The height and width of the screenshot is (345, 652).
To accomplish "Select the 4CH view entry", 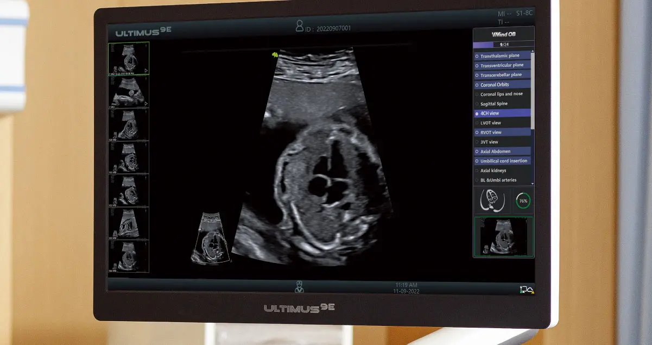I will 502,113.
